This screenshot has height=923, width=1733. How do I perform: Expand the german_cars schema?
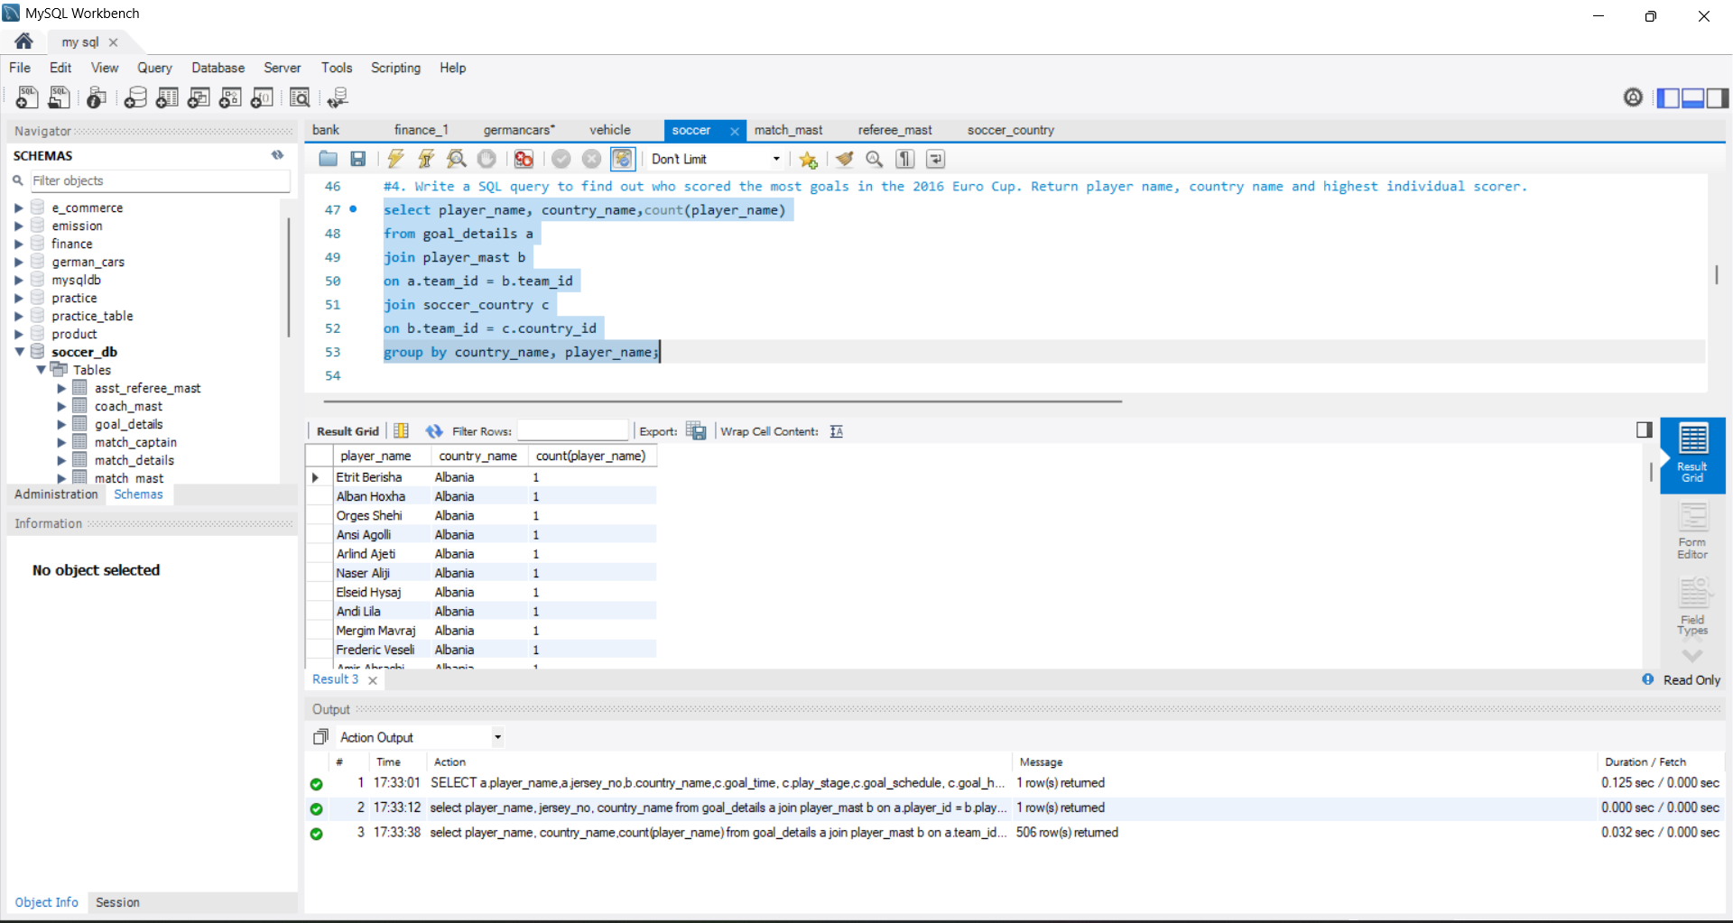point(19,262)
